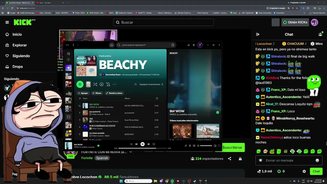Open the emoji picker in chat
This screenshot has width=327, height=184.
click(317, 160)
